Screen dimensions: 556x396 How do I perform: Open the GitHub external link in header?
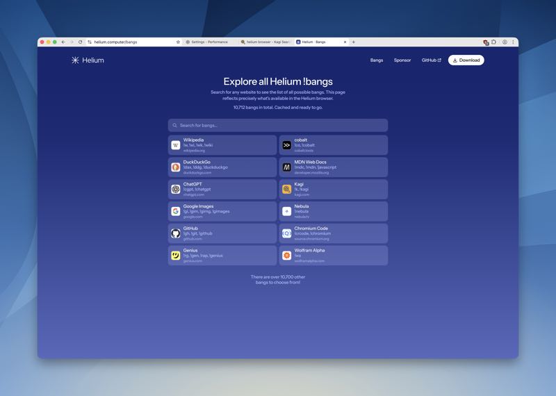431,60
